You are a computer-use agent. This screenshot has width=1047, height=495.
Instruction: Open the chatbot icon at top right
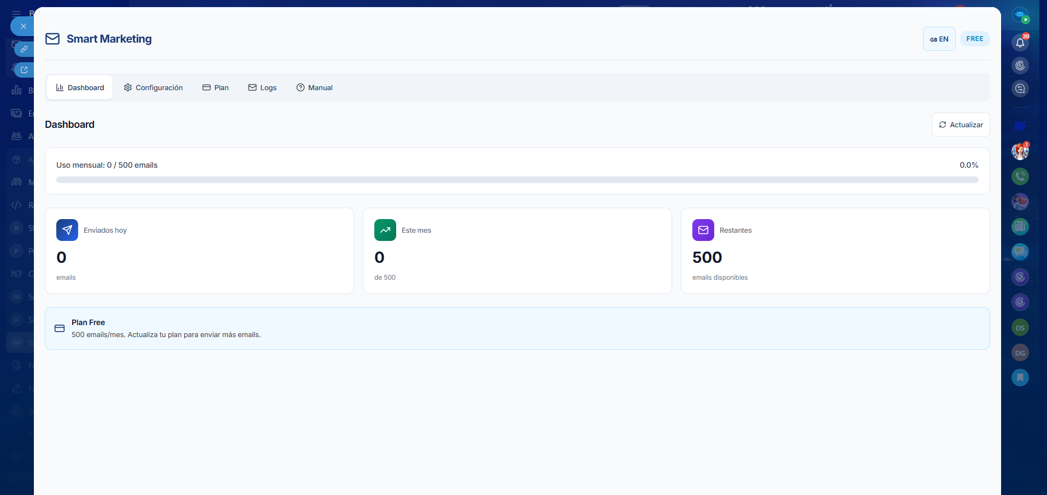[x=1020, y=15]
